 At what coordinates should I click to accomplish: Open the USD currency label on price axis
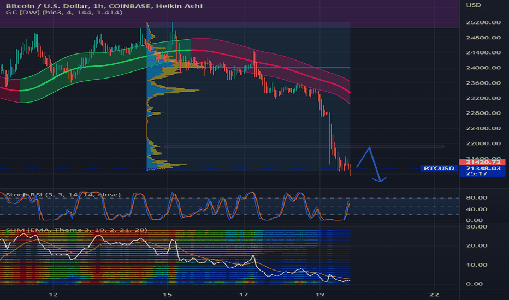click(x=474, y=5)
